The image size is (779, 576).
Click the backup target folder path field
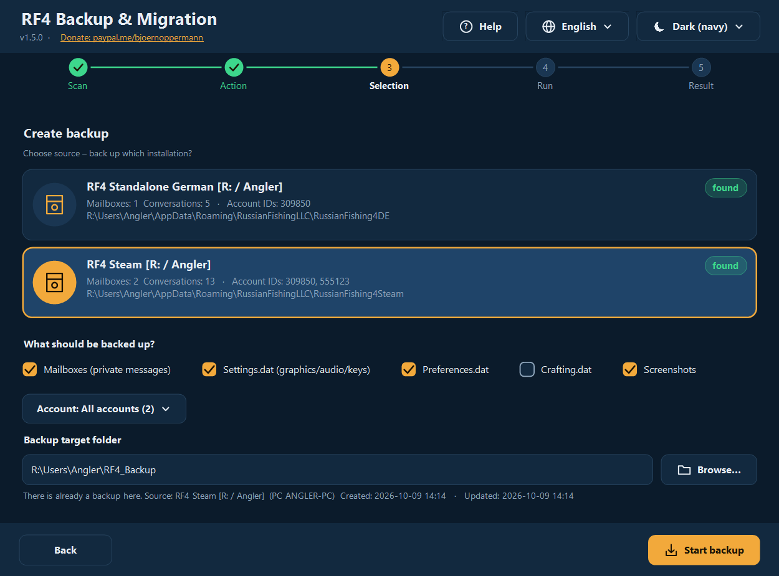pos(338,470)
